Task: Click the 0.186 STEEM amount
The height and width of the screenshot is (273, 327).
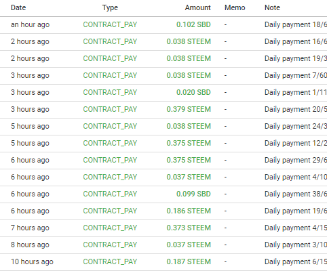Action: 189,211
